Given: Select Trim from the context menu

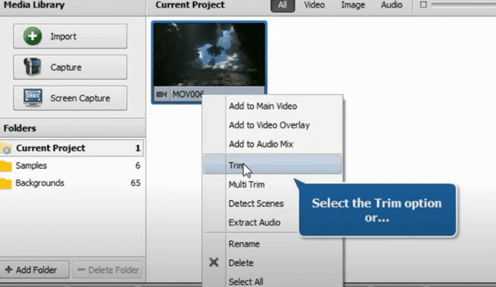Looking at the screenshot, I should tap(272, 165).
